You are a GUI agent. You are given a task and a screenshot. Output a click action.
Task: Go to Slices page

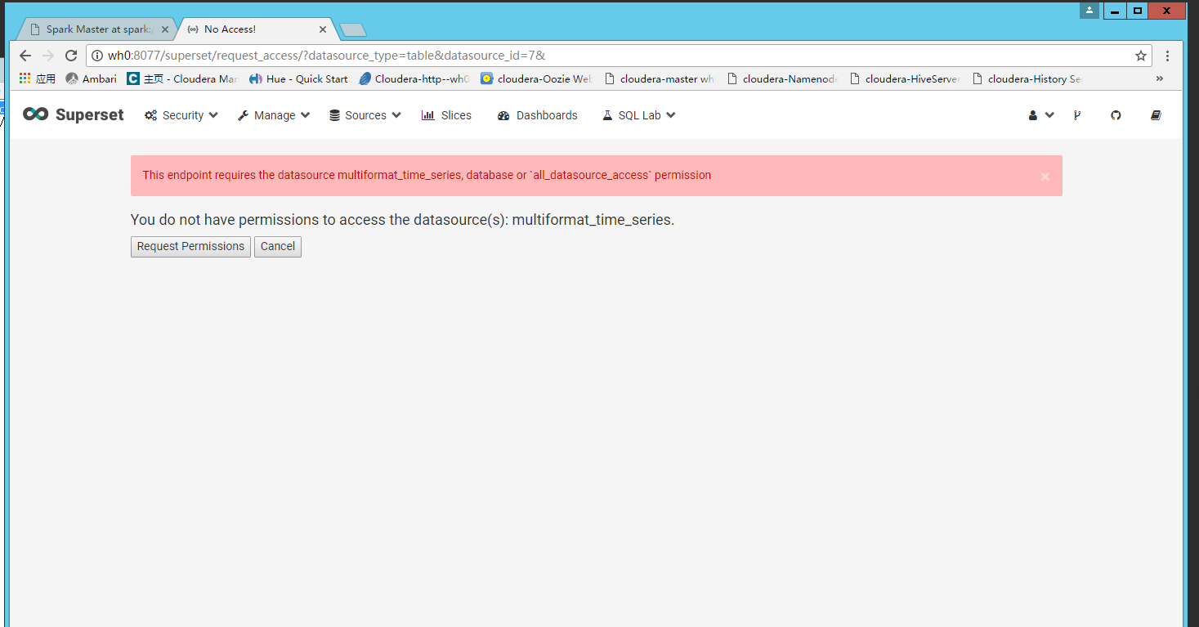pos(446,115)
